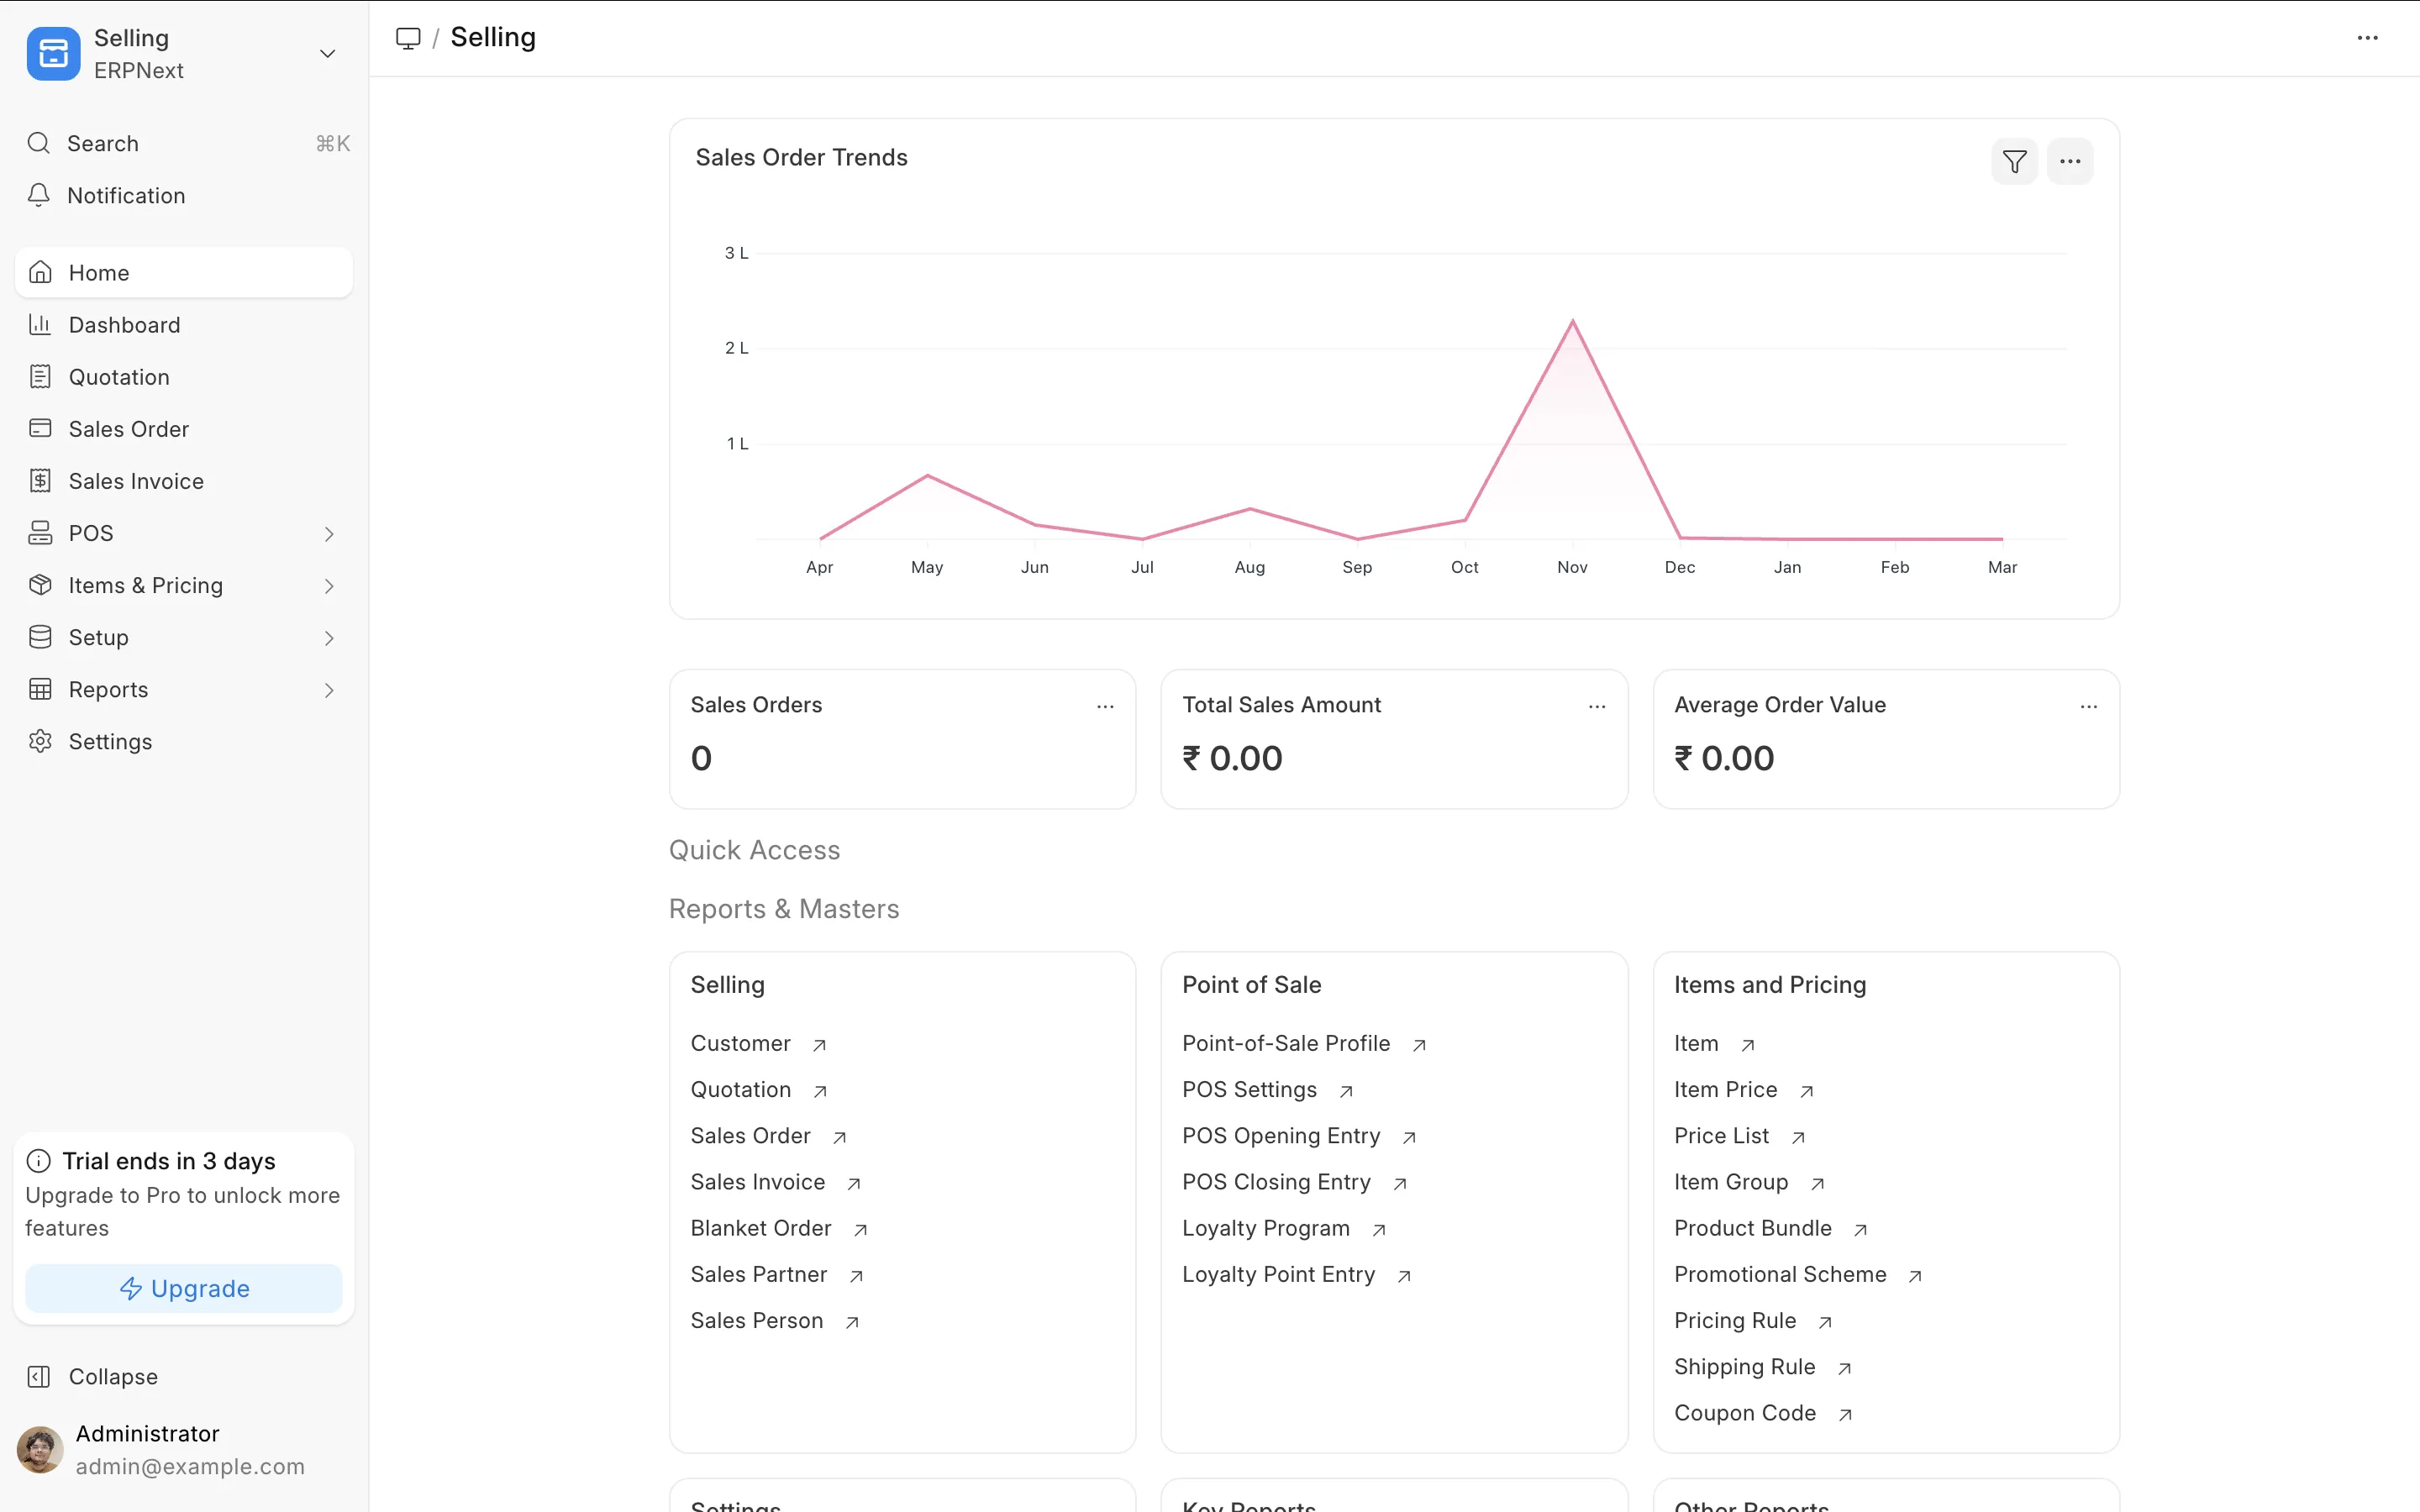Viewport: 2420px width, 1512px height.
Task: Expand the Setup sidebar chevron
Action: coord(329,638)
